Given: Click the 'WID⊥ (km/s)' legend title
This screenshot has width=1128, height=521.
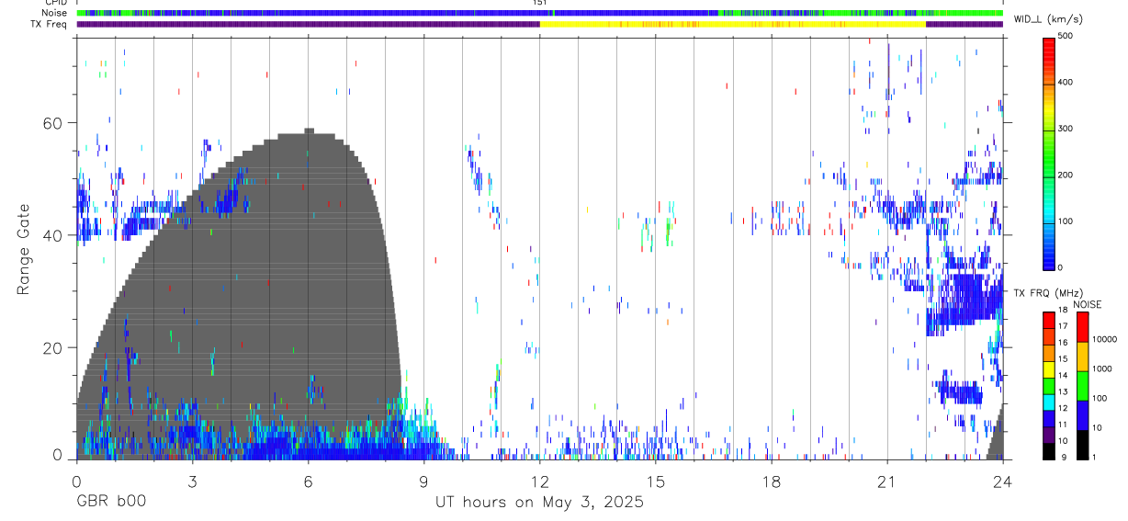Looking at the screenshot, I should pyautogui.click(x=1048, y=19).
